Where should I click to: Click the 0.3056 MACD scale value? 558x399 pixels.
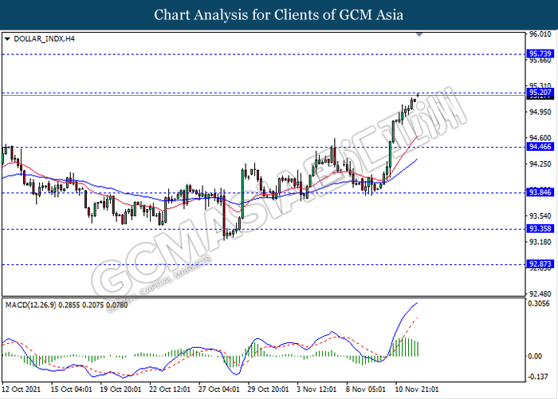538,304
